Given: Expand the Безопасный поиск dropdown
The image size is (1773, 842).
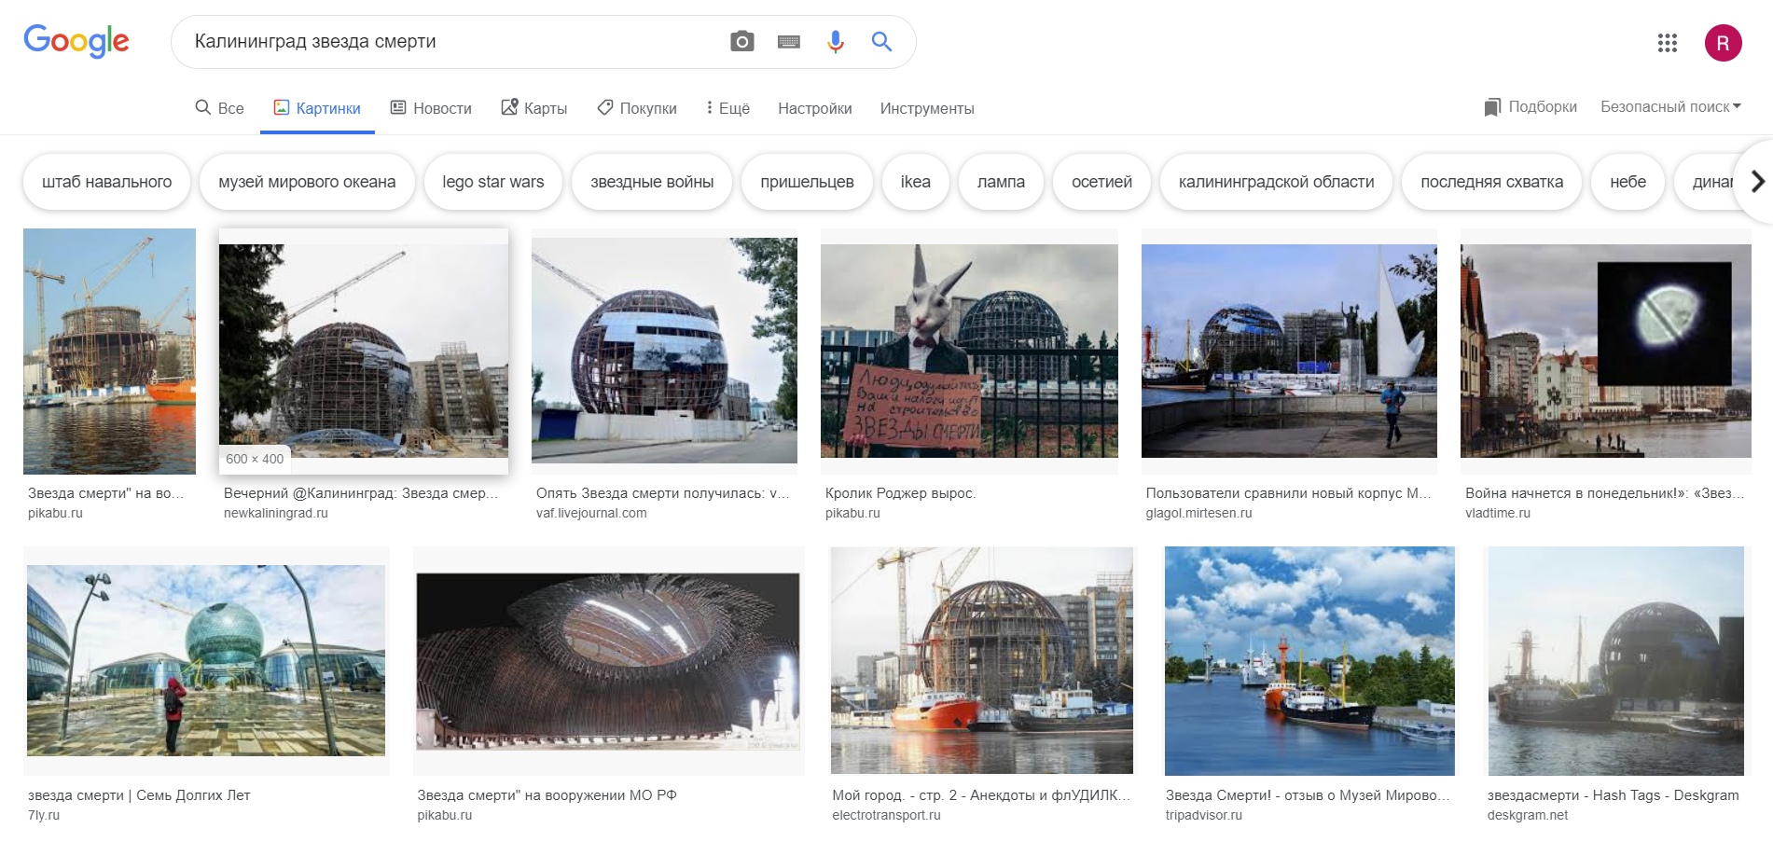Looking at the screenshot, I should tap(1670, 107).
